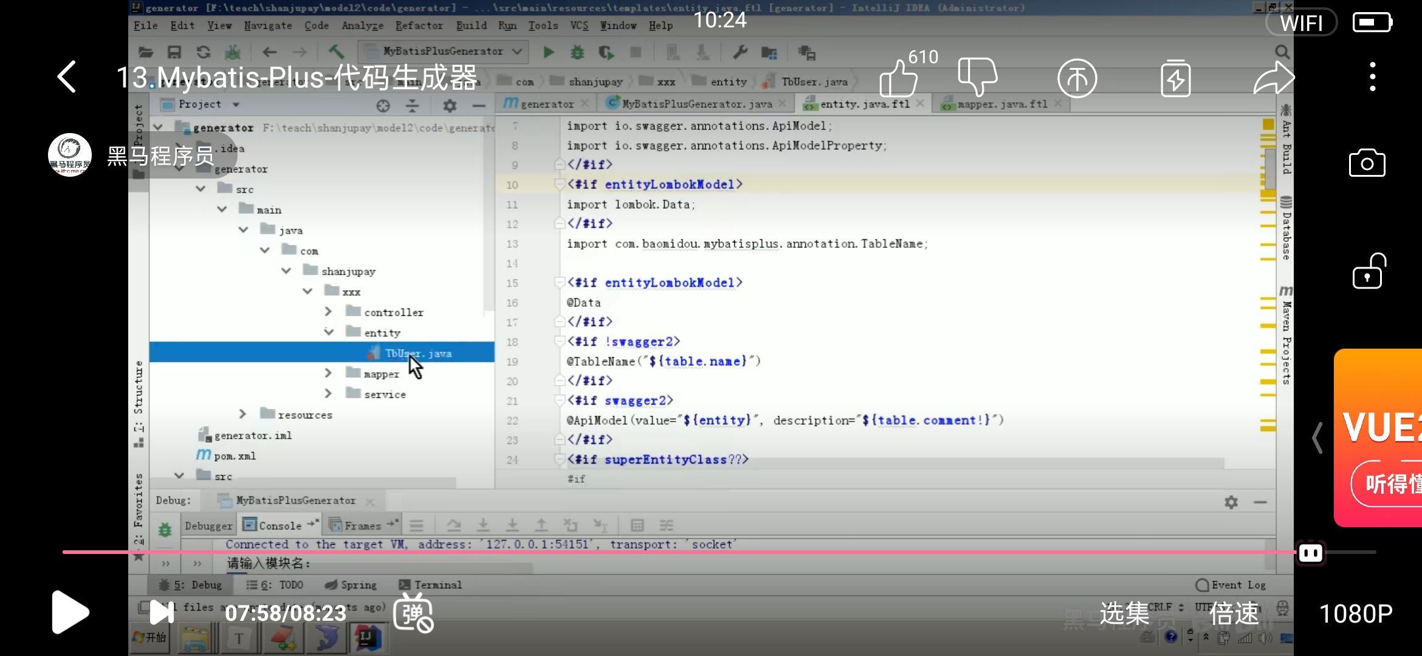Switch to the generator pom tab
The image size is (1422, 656).
pos(546,104)
